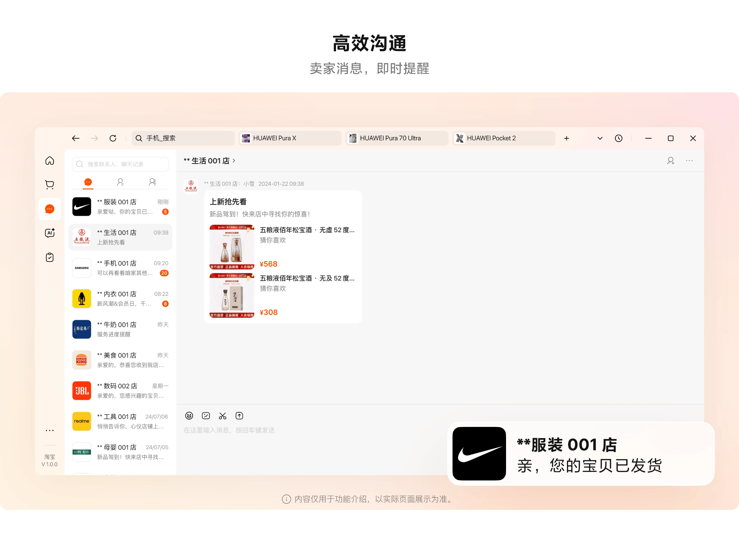Expand the tab list dropdown arrow
This screenshot has height=542, width=739.
[x=600, y=138]
